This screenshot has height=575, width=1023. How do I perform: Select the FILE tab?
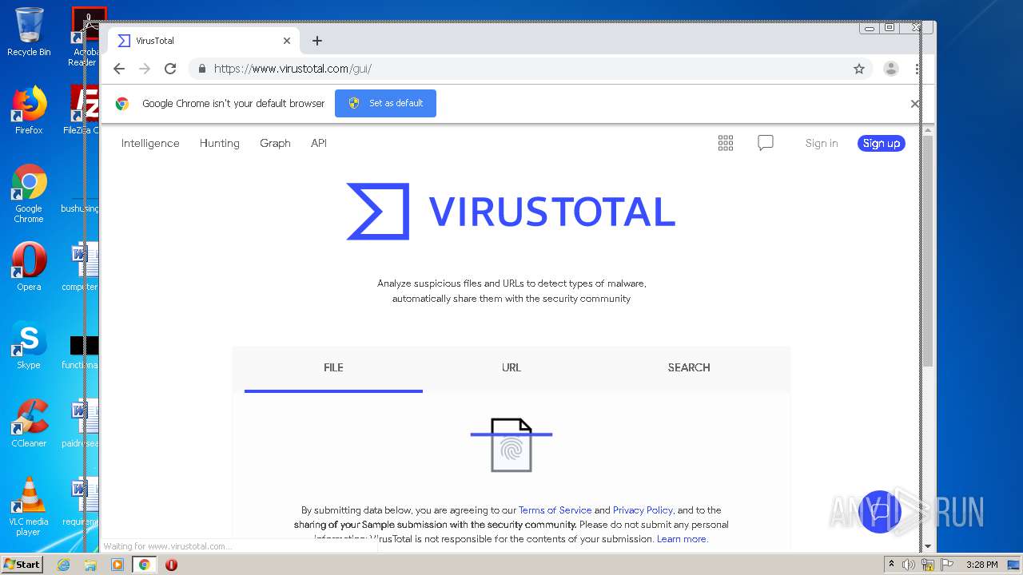click(333, 367)
